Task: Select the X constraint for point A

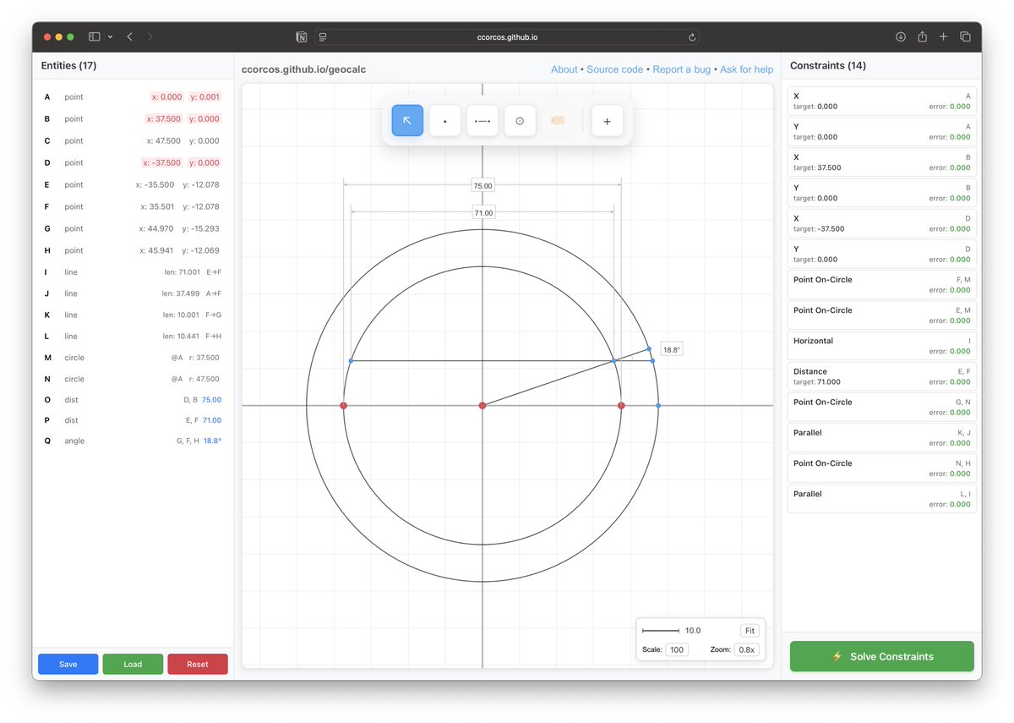Action: (x=881, y=101)
